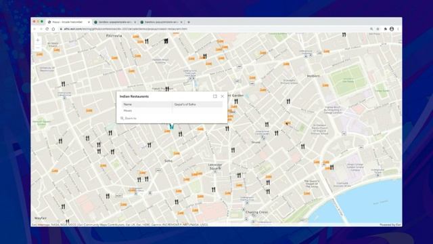Click the Powered by Esri attribution
Screen dimensions: 433x244
pyautogui.click(x=390, y=224)
